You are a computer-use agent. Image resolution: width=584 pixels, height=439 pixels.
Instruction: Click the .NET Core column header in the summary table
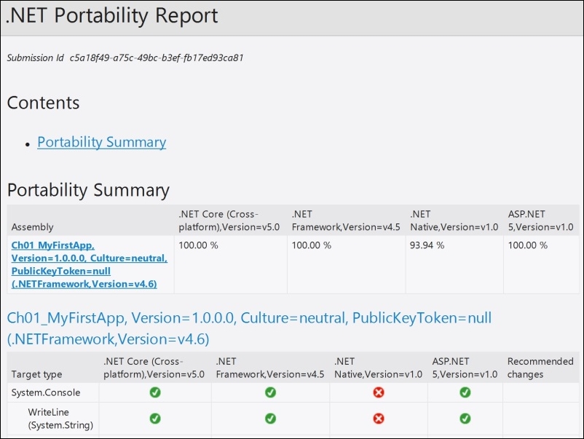pos(229,221)
